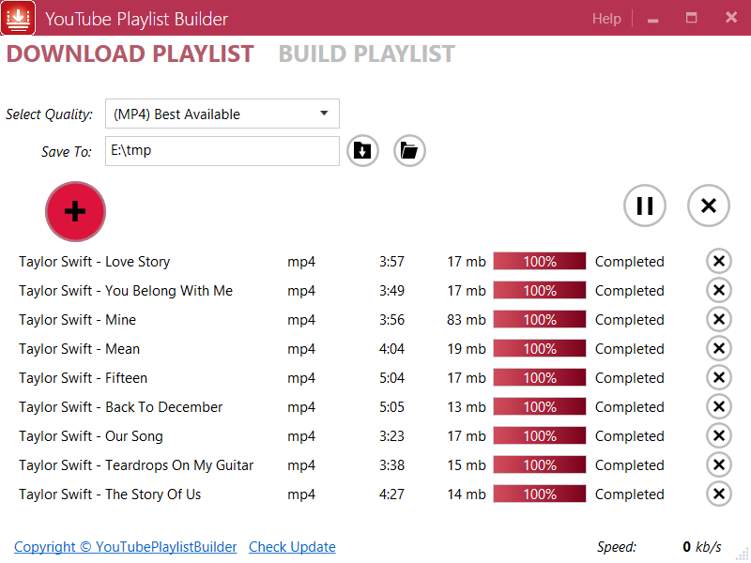Remove Taylor Swift - Our Song from list
The height and width of the screenshot is (563, 751).
coord(718,435)
